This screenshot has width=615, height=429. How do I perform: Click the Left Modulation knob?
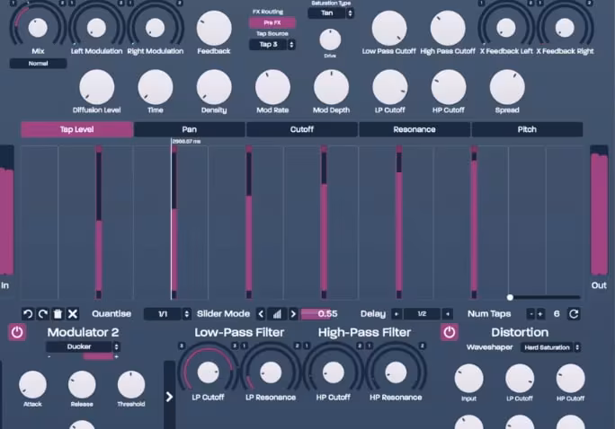tap(96, 28)
